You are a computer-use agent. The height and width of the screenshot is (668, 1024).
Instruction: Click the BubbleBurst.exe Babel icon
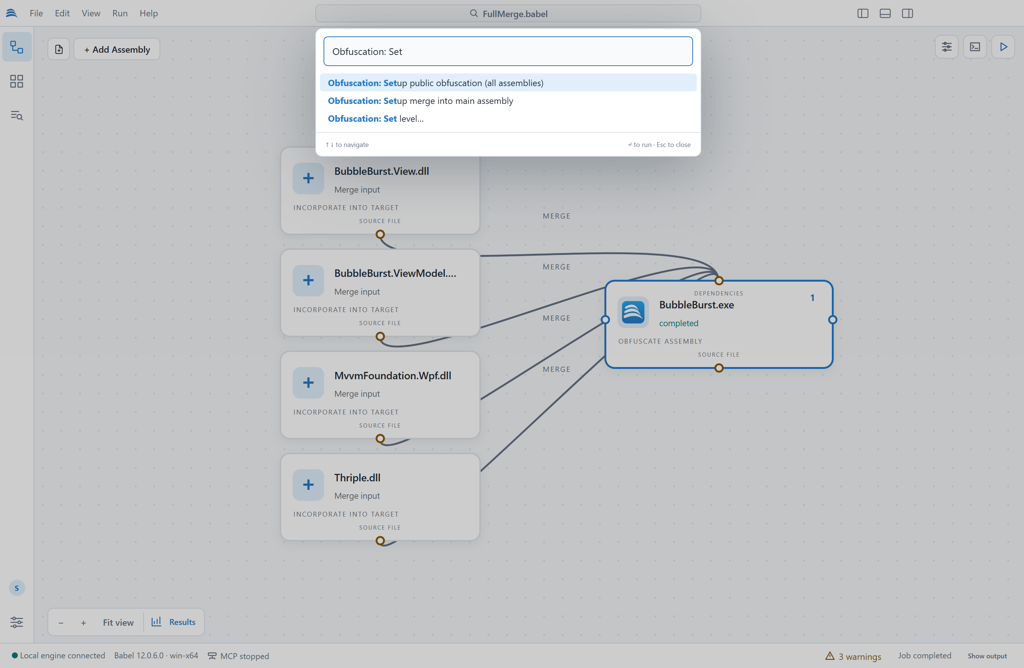click(x=633, y=312)
